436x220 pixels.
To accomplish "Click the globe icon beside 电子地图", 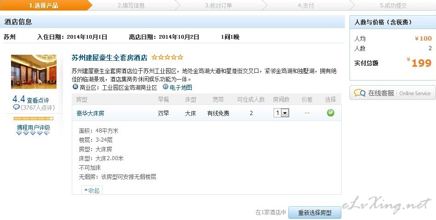I will tap(166, 87).
